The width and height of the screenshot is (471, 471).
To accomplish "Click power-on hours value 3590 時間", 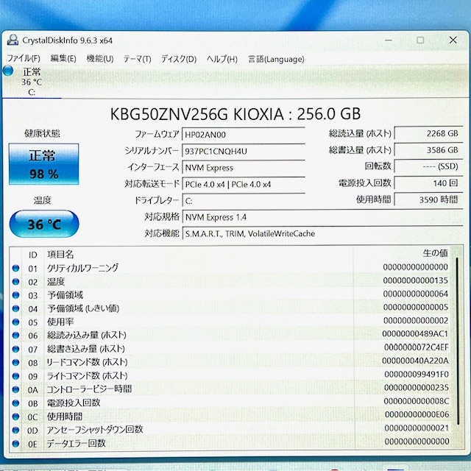I will click(428, 199).
